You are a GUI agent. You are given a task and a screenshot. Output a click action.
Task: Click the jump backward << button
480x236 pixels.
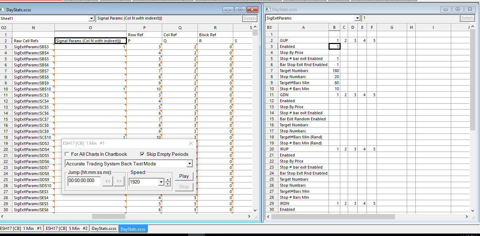(x=108, y=181)
